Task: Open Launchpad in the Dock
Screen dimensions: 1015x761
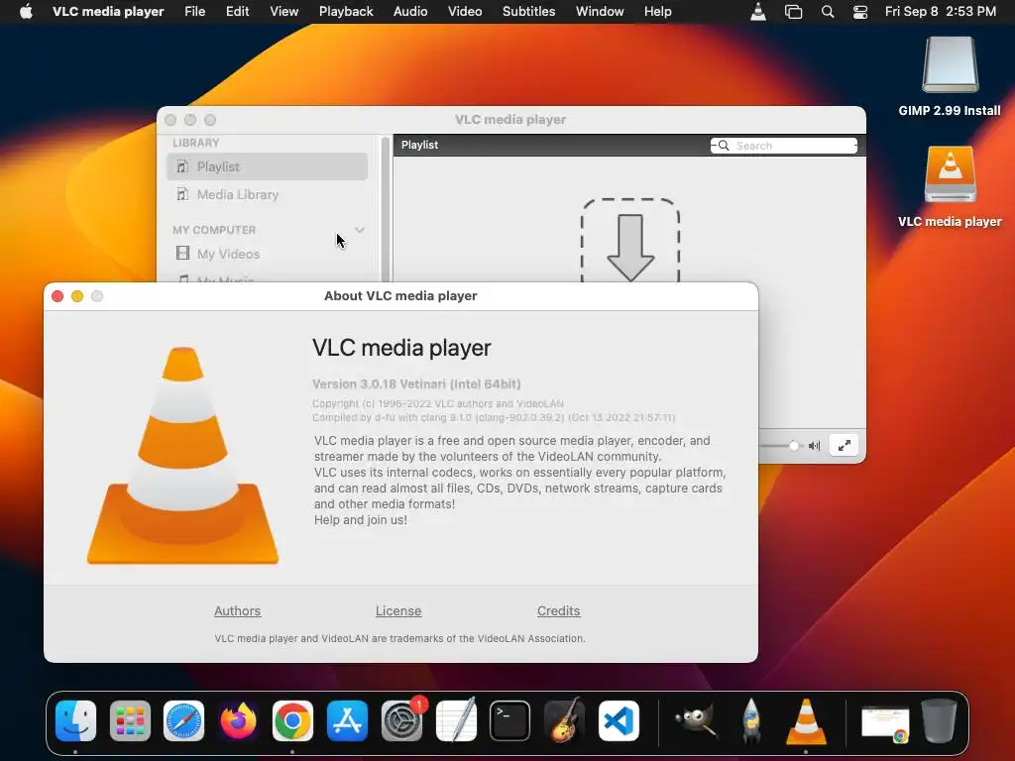Action: pyautogui.click(x=130, y=720)
